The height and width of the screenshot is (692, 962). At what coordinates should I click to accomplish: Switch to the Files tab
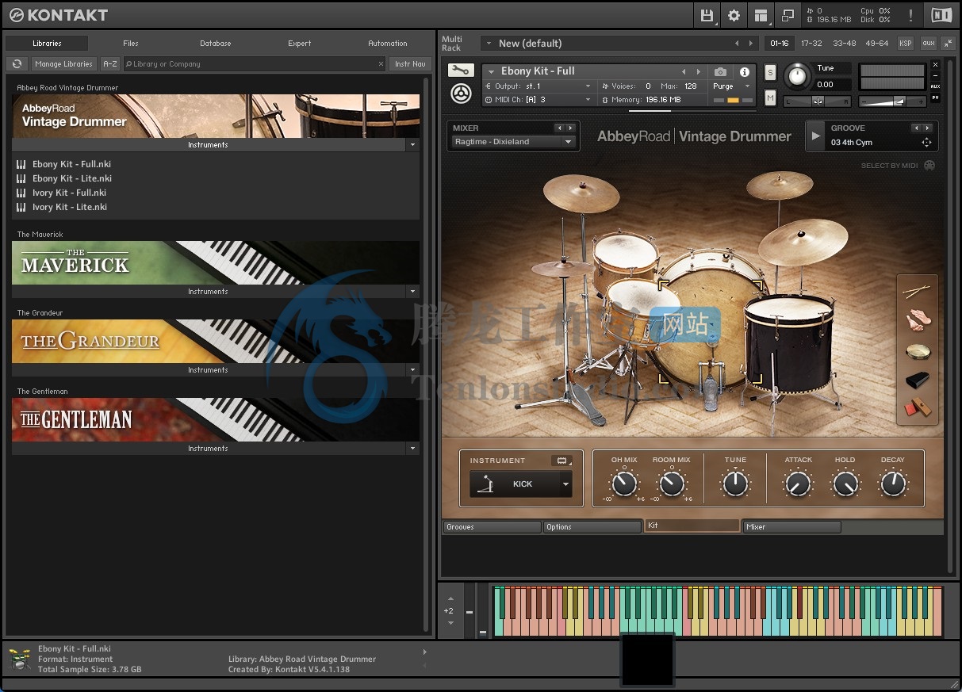pos(131,44)
